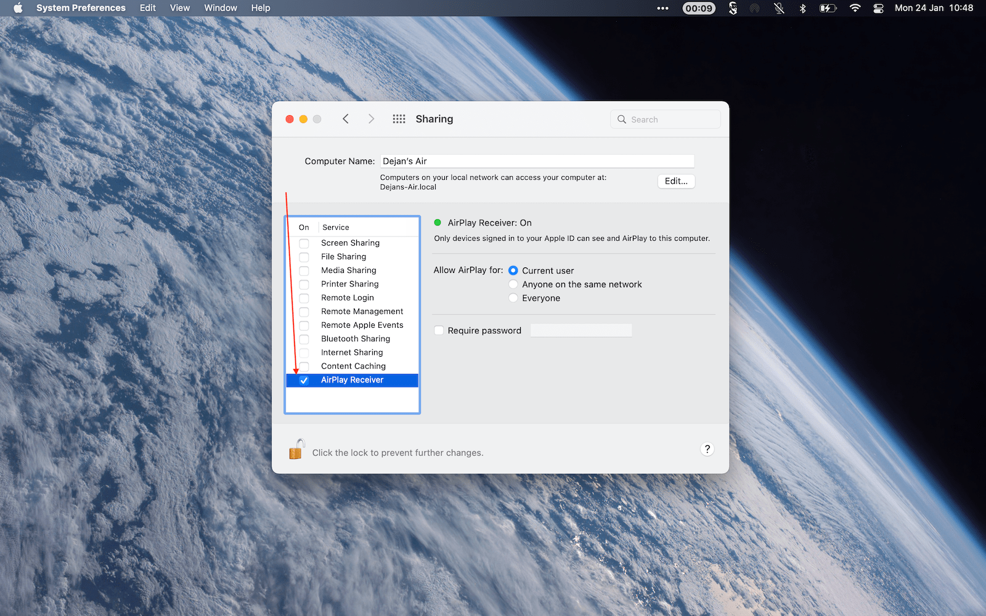Click the On column header

tap(304, 227)
